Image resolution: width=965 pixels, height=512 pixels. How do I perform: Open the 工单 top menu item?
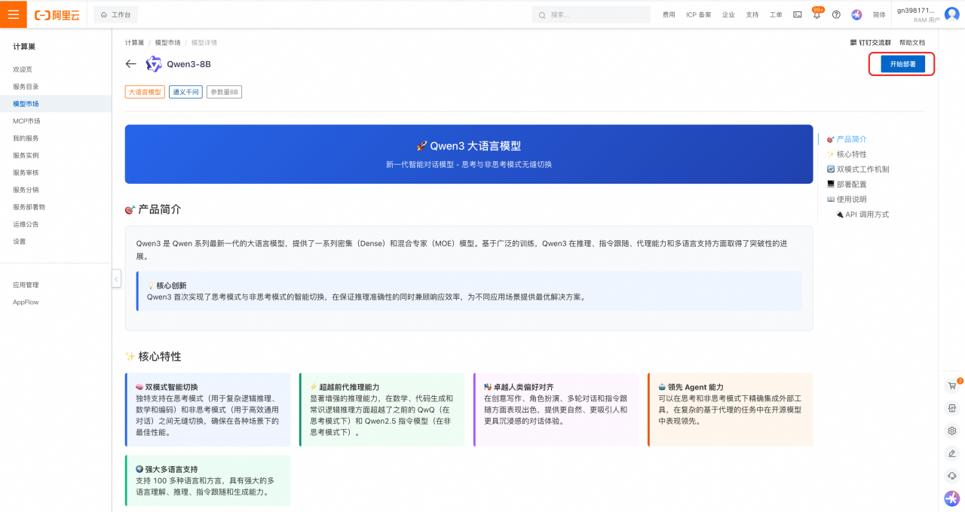pos(776,14)
